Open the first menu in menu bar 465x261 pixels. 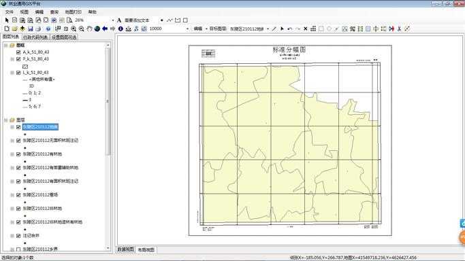pos(10,12)
